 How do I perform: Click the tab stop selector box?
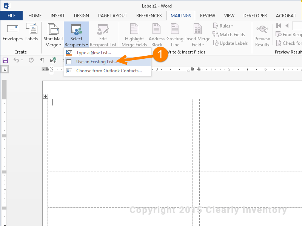coord(5,69)
